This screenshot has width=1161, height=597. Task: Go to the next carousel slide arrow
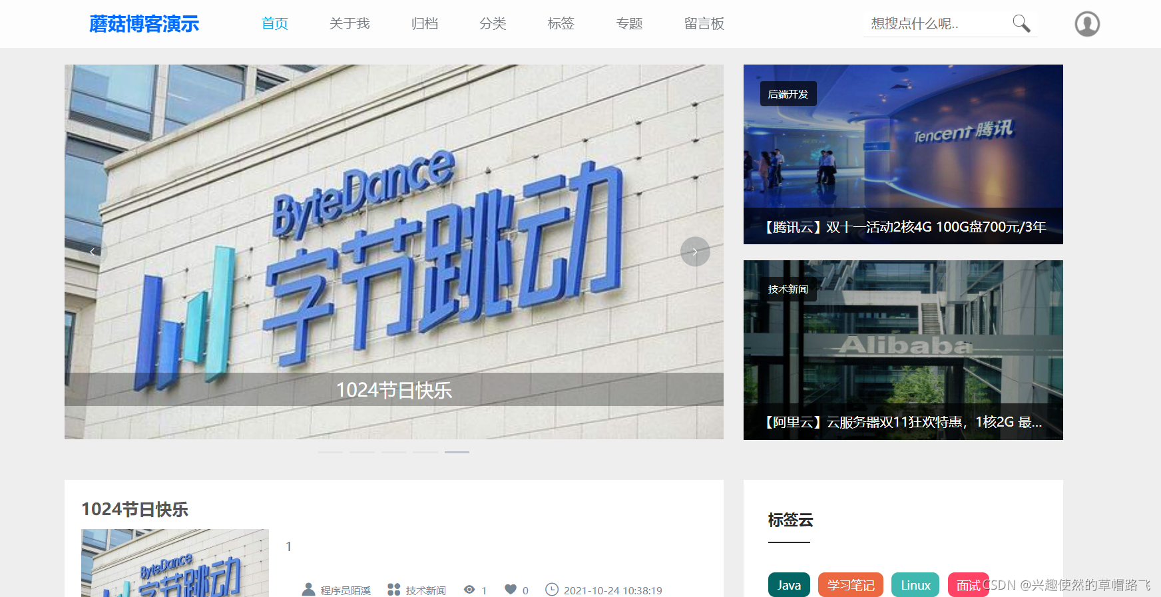695,252
